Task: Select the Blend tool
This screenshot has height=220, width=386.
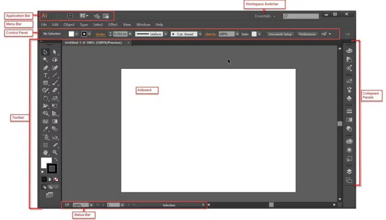Action: point(54,129)
